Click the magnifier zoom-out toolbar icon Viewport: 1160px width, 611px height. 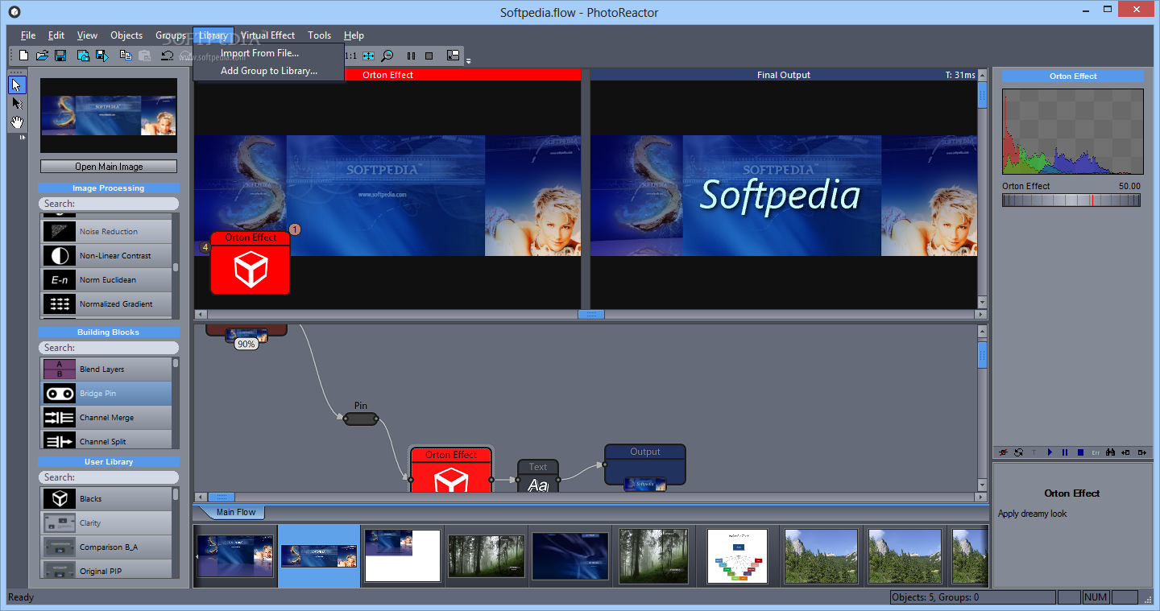tap(387, 56)
